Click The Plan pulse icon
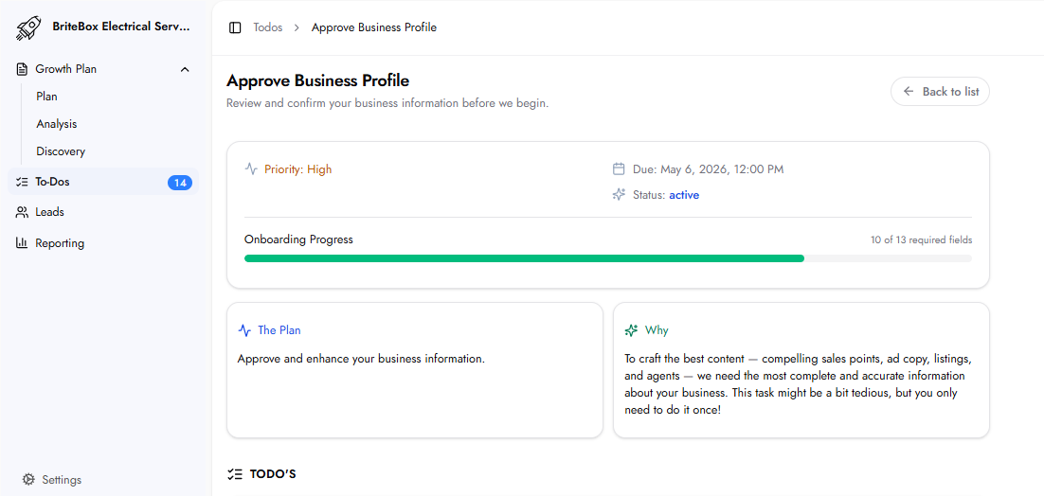 click(244, 330)
